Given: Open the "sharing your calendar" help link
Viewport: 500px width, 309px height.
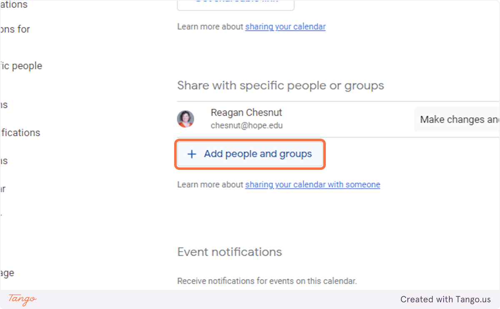Looking at the screenshot, I should point(285,27).
